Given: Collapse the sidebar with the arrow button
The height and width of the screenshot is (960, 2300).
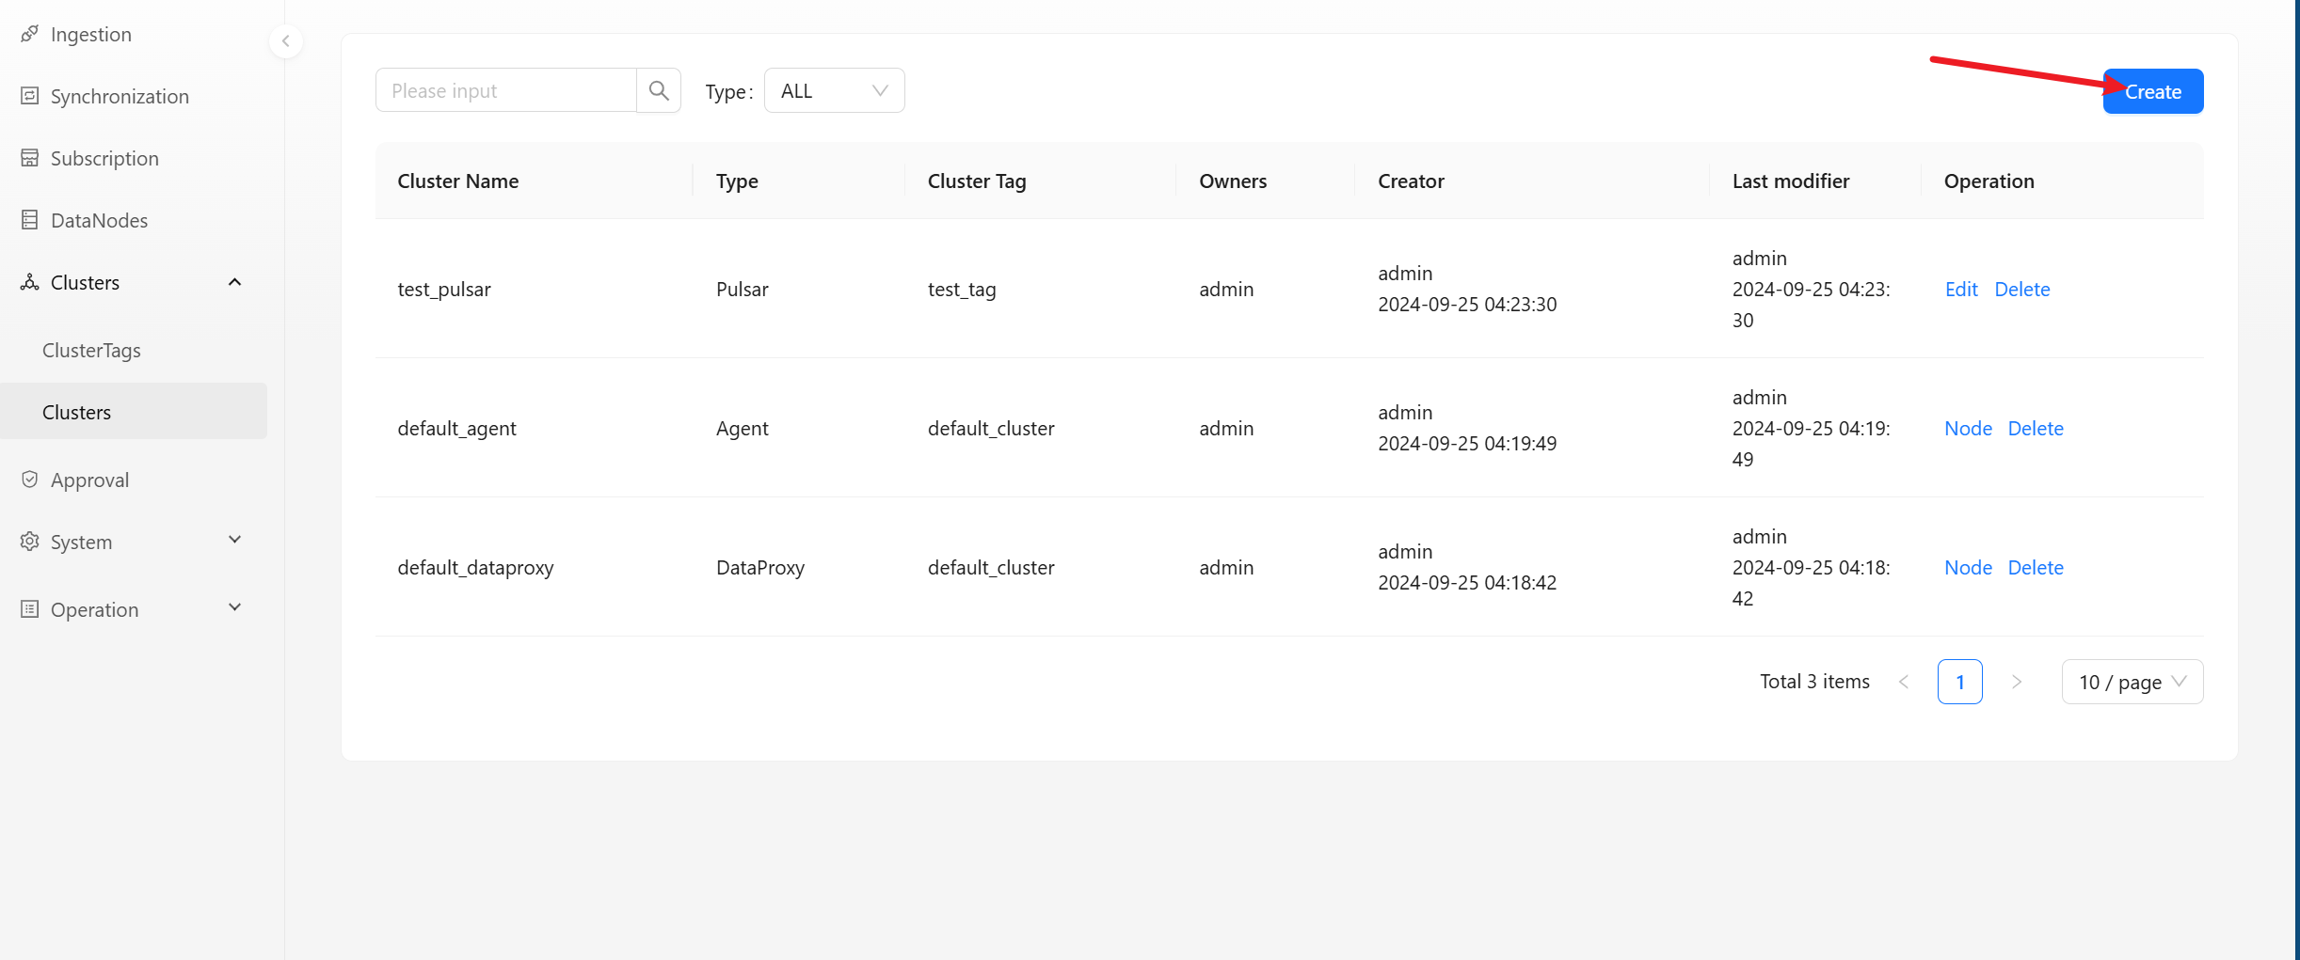Looking at the screenshot, I should coord(286,41).
